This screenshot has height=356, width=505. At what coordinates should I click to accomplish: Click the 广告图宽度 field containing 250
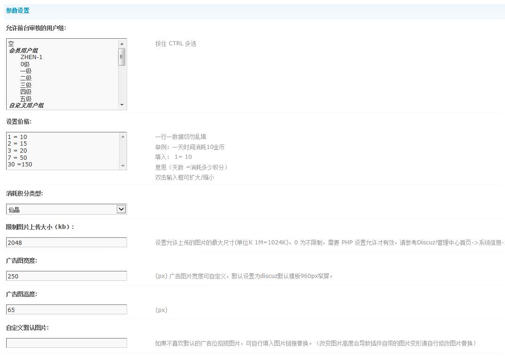[x=66, y=276]
